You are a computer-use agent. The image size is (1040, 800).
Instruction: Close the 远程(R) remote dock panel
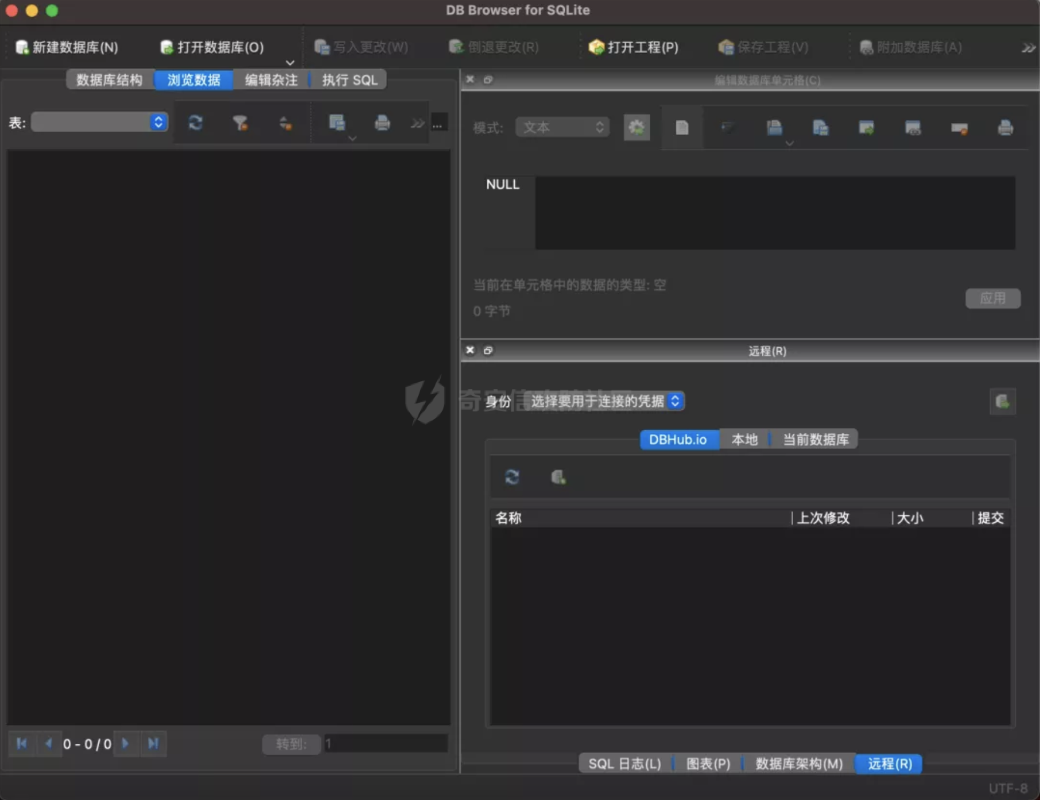click(470, 350)
